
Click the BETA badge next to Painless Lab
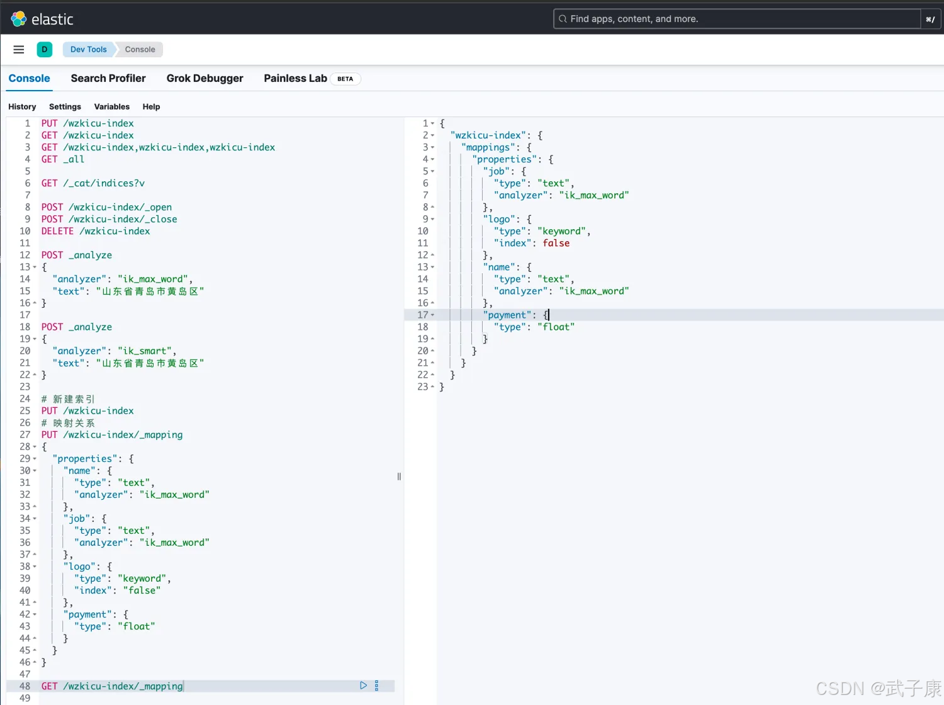[x=345, y=79]
